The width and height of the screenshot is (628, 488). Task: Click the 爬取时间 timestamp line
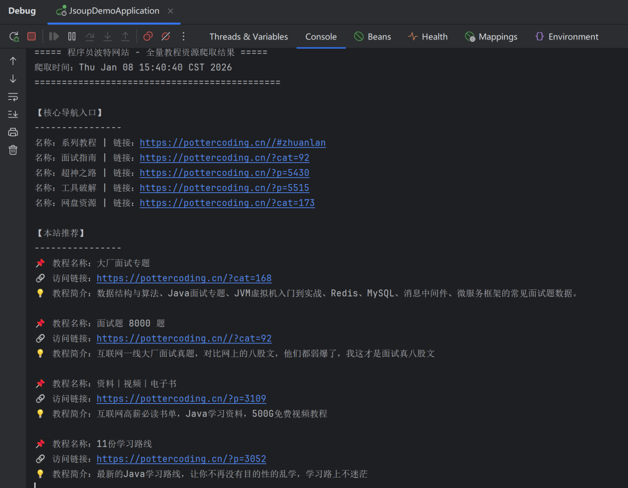click(x=133, y=67)
